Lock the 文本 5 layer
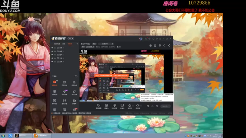The height and width of the screenshot is (138, 246). coord(55,48)
